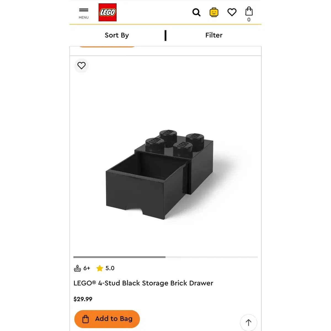331x331 pixels.
Task: Open the yellow minifigure account icon
Action: [214, 12]
